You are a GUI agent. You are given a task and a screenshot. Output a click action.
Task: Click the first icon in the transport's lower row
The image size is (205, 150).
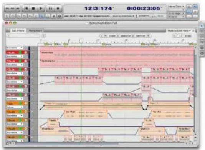point(7,16)
